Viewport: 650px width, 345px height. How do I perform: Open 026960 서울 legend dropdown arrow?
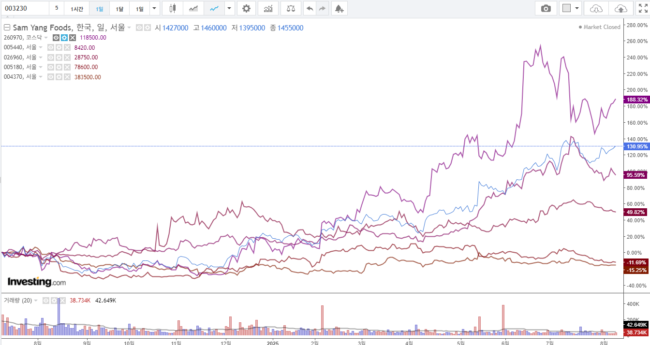pos(41,57)
